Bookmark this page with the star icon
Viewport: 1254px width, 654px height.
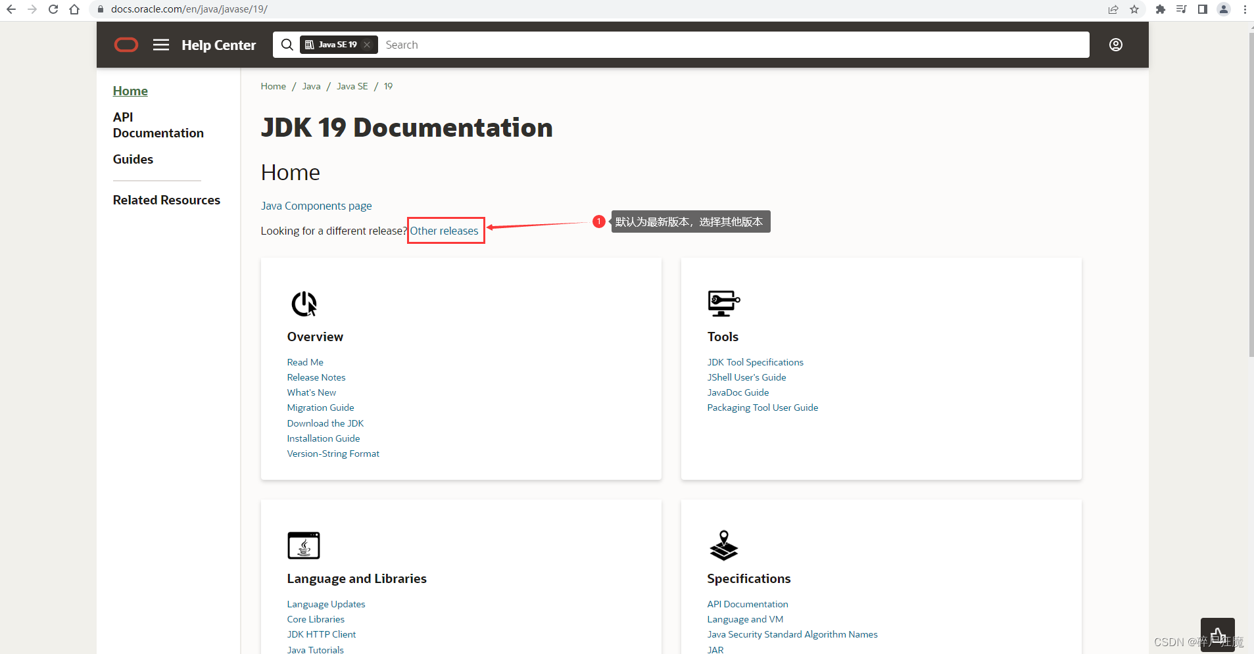tap(1134, 9)
